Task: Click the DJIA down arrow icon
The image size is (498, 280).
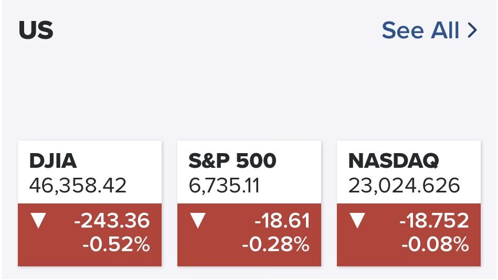Action: click(x=38, y=221)
